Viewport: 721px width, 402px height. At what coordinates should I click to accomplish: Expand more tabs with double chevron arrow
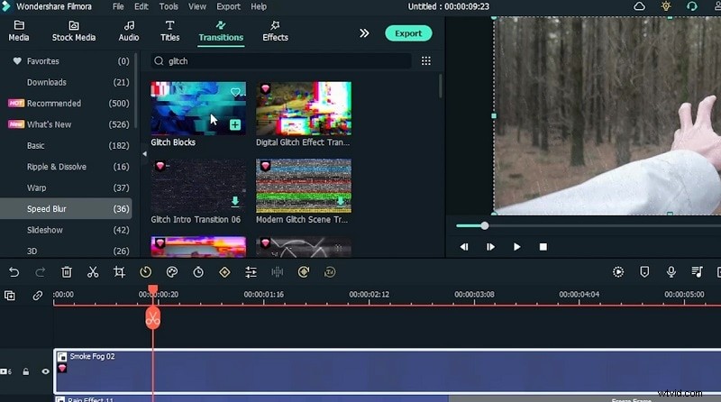[364, 32]
